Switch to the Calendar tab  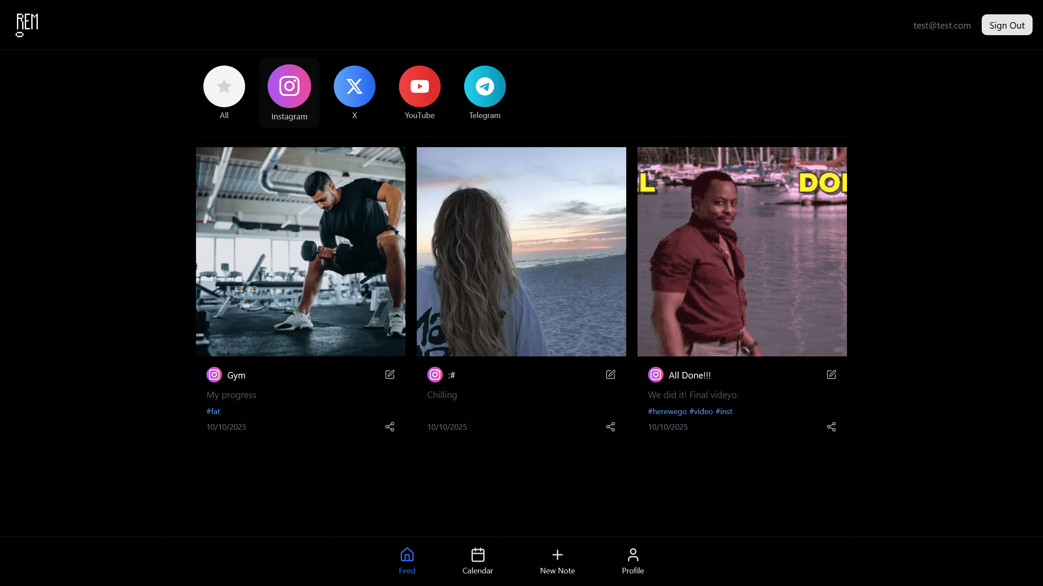478,561
